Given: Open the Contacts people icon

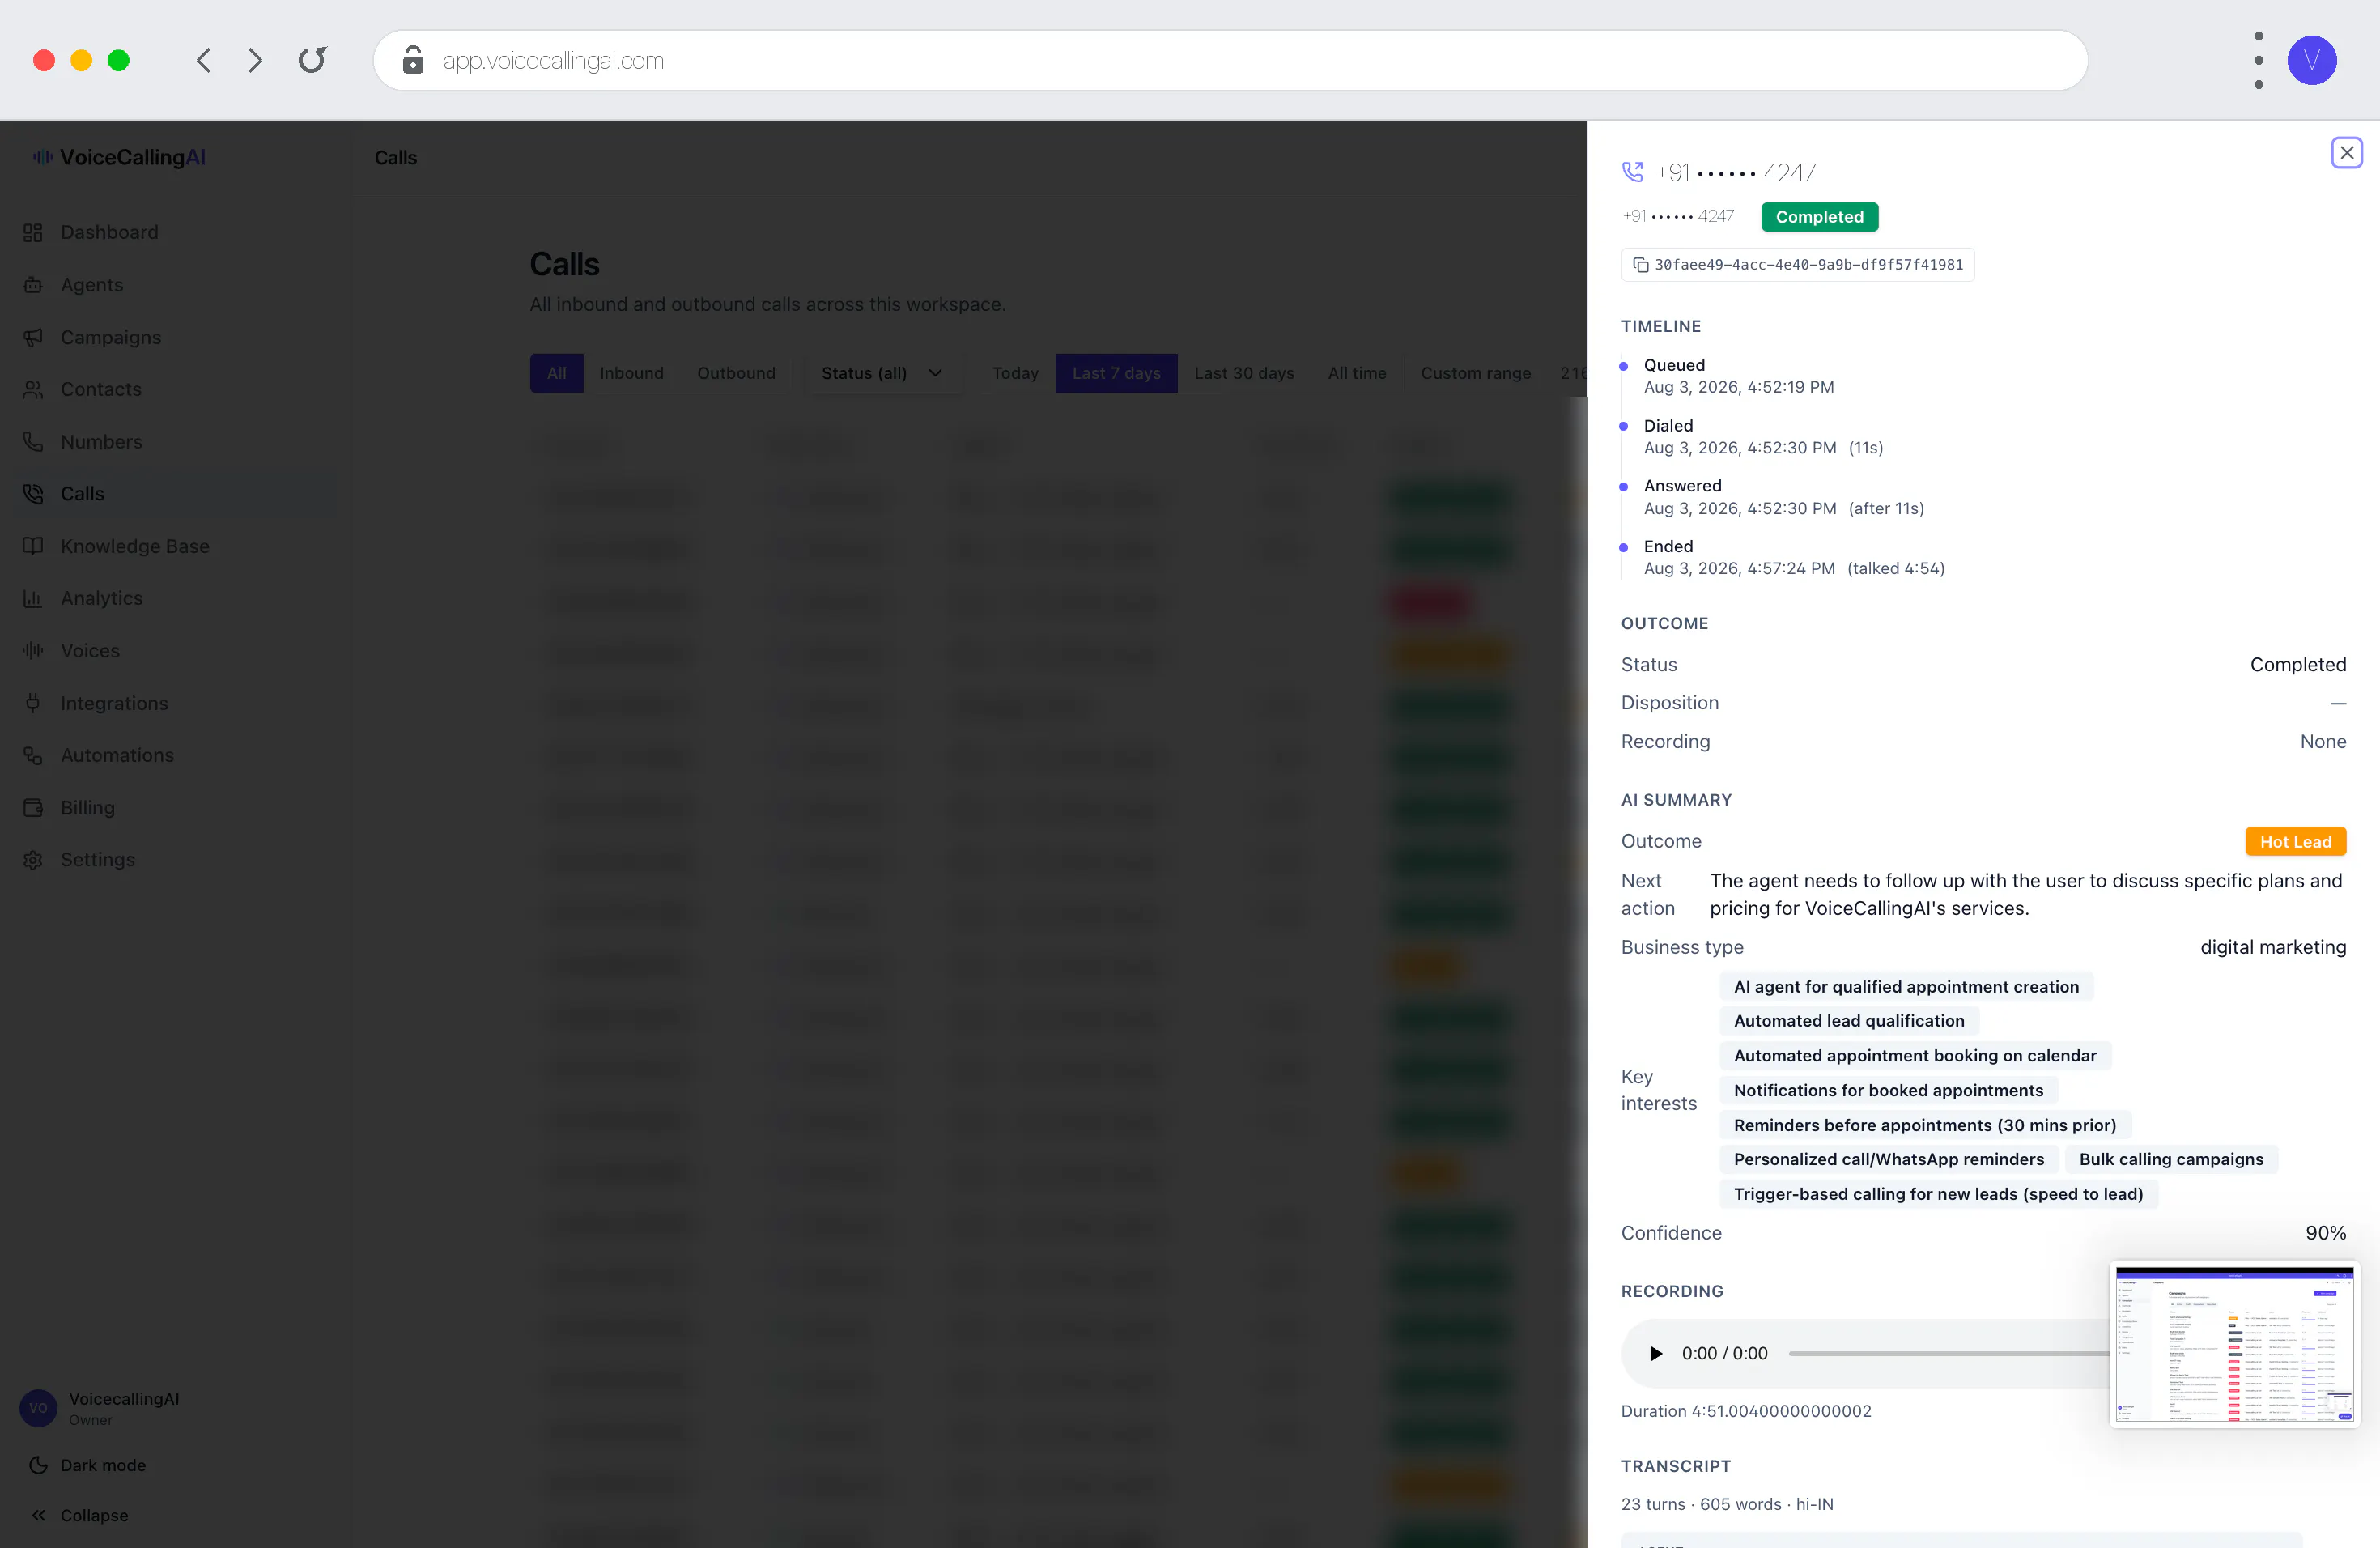Looking at the screenshot, I should coord(33,389).
